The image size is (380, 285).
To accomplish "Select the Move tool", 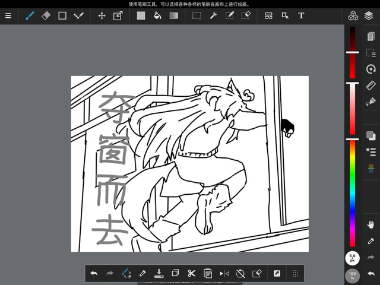I will click(102, 16).
